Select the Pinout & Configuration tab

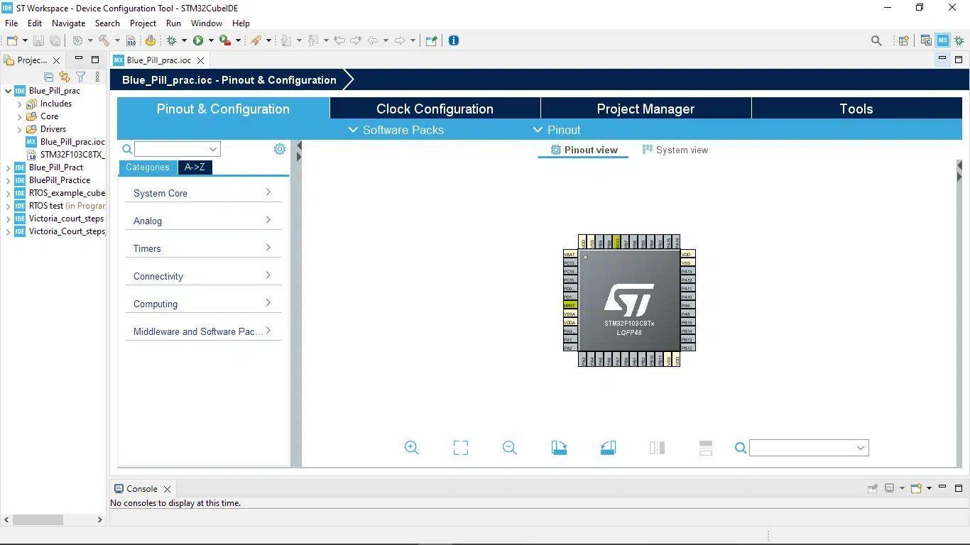(223, 109)
